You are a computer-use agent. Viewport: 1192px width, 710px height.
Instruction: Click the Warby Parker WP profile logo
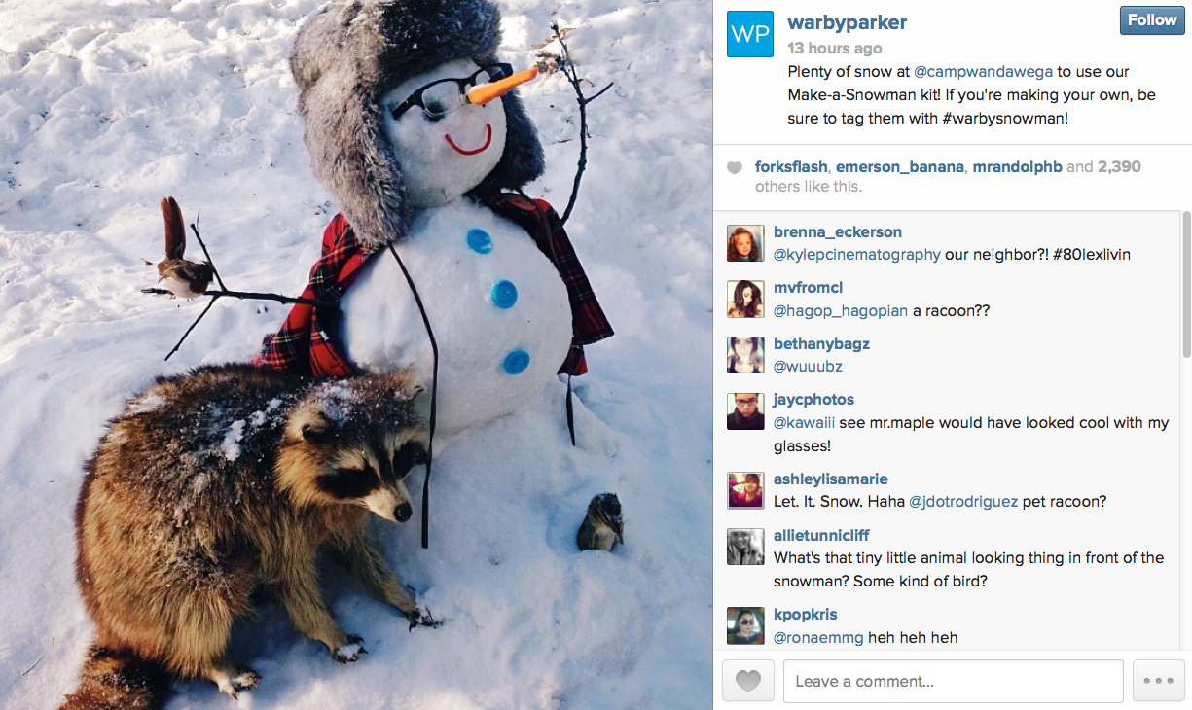(x=750, y=34)
